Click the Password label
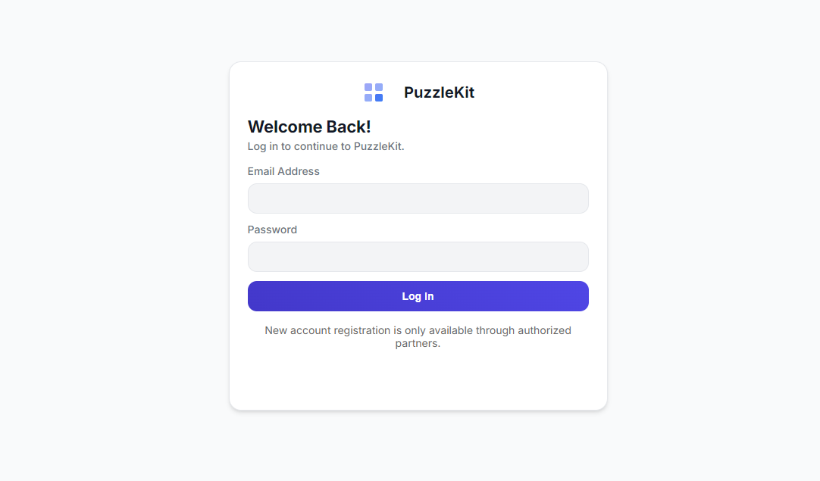 click(x=272, y=230)
